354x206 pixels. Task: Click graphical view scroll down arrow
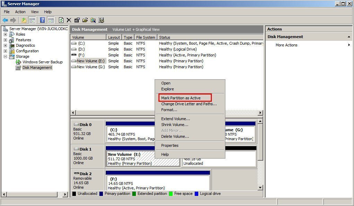(260, 187)
